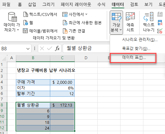Click the fx Insert Function icon
165x134 pixels.
coord(57,49)
